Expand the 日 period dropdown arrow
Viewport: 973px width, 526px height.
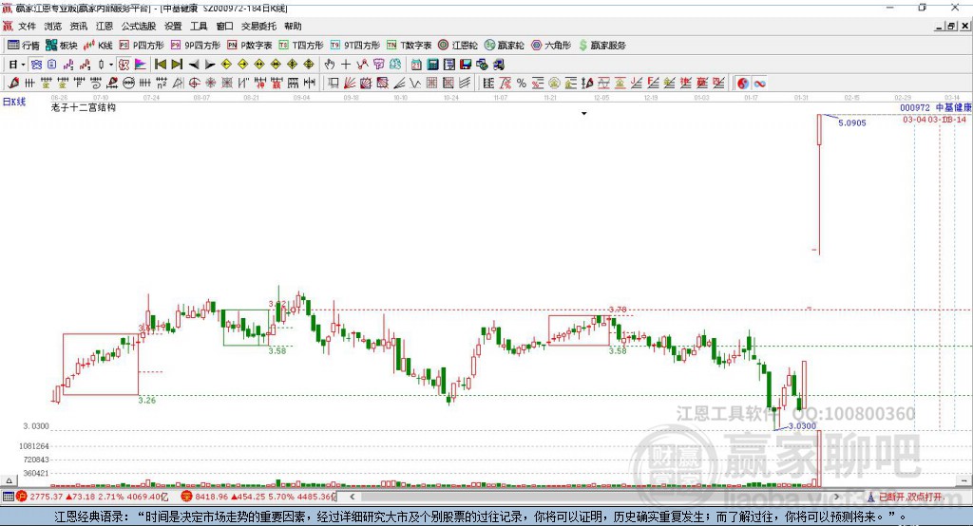(23, 65)
